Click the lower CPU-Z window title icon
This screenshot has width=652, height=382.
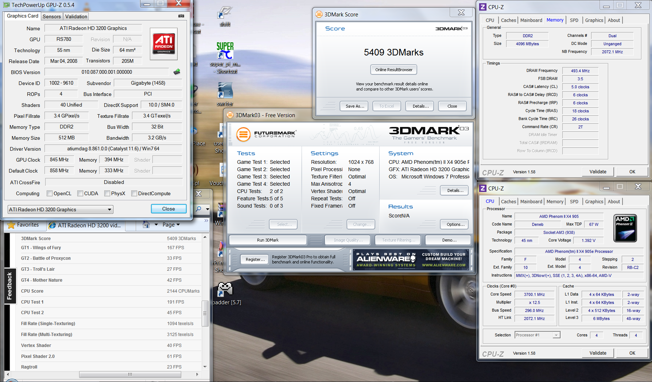coord(483,188)
